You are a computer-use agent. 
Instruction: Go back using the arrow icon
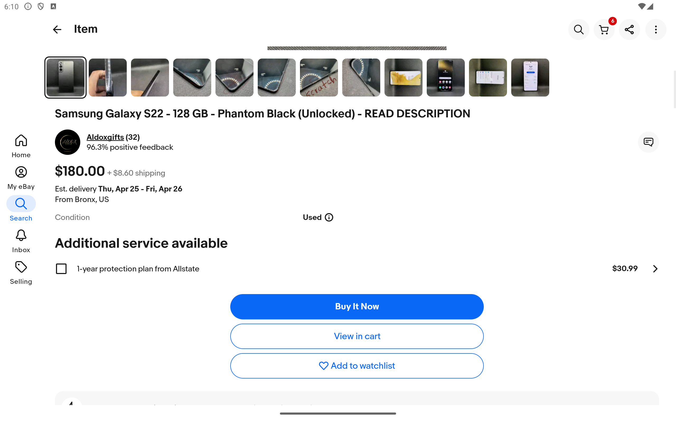coord(57,29)
